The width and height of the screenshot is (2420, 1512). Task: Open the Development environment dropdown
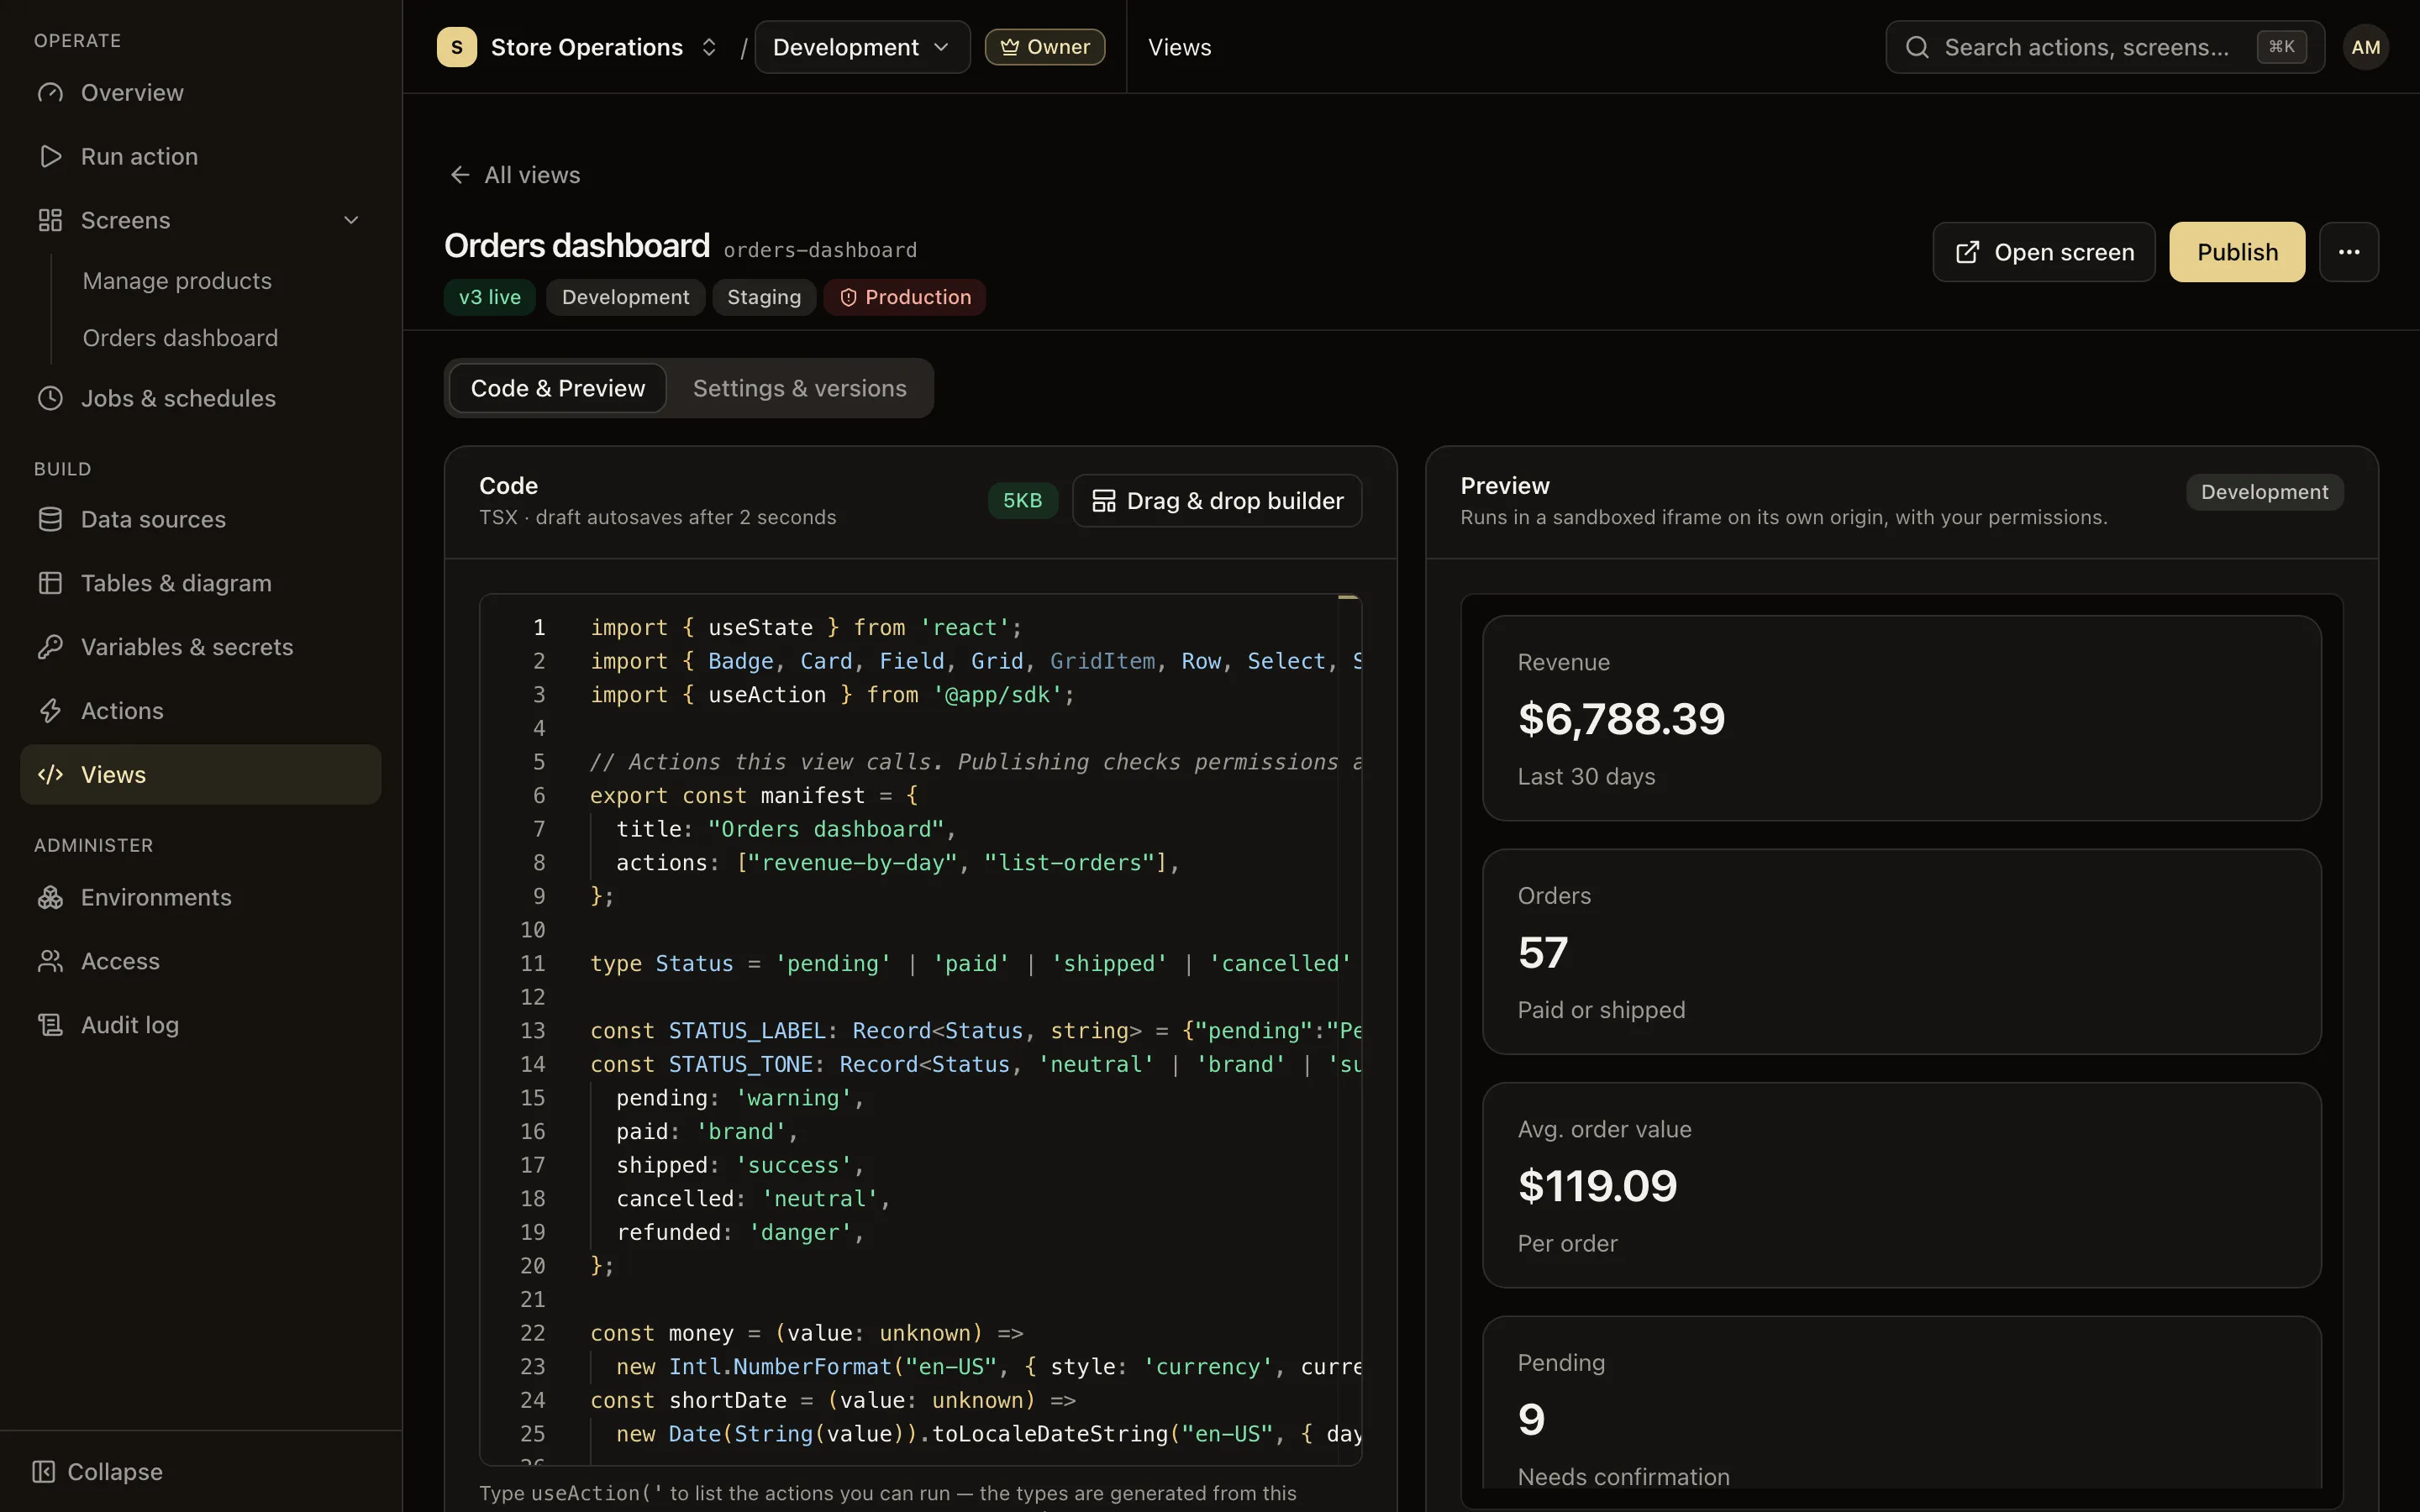pos(862,47)
